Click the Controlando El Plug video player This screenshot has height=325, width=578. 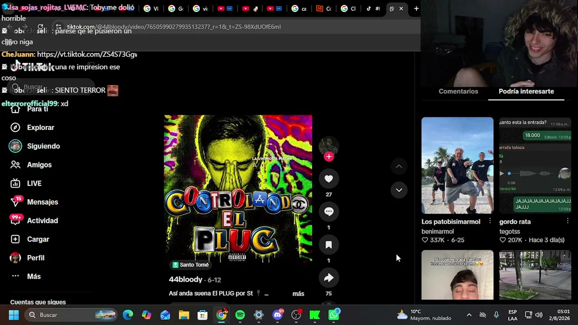pyautogui.click(x=238, y=188)
